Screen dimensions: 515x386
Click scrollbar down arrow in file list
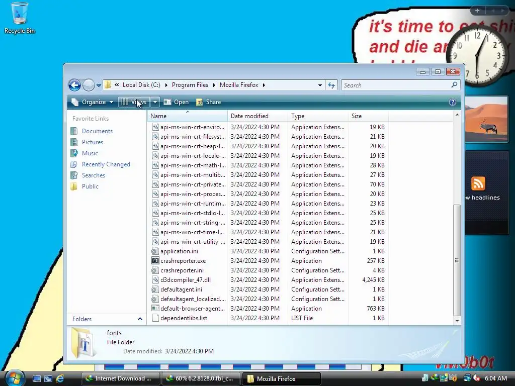coord(457,320)
